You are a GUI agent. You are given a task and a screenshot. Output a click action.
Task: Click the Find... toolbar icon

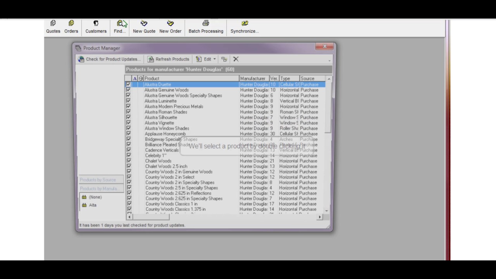[x=120, y=27]
